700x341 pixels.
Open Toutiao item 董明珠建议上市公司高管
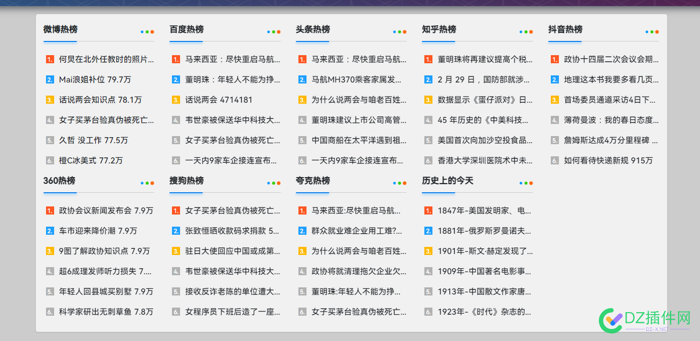pos(359,120)
